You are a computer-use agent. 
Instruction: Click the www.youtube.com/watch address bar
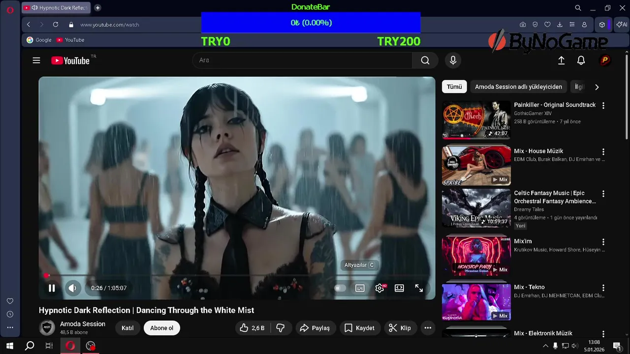109,25
